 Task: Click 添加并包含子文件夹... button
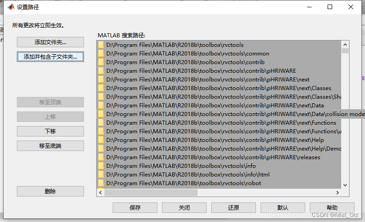[x=50, y=57]
